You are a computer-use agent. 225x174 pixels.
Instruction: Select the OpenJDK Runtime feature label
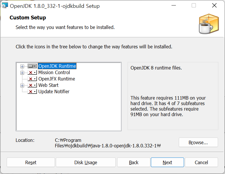57,66
